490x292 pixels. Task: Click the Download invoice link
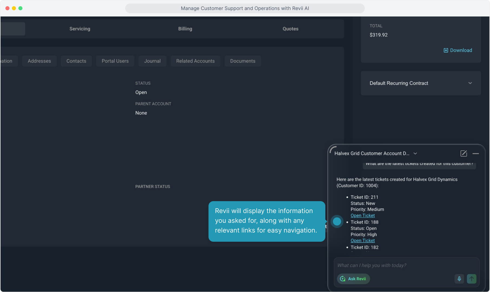(x=458, y=50)
